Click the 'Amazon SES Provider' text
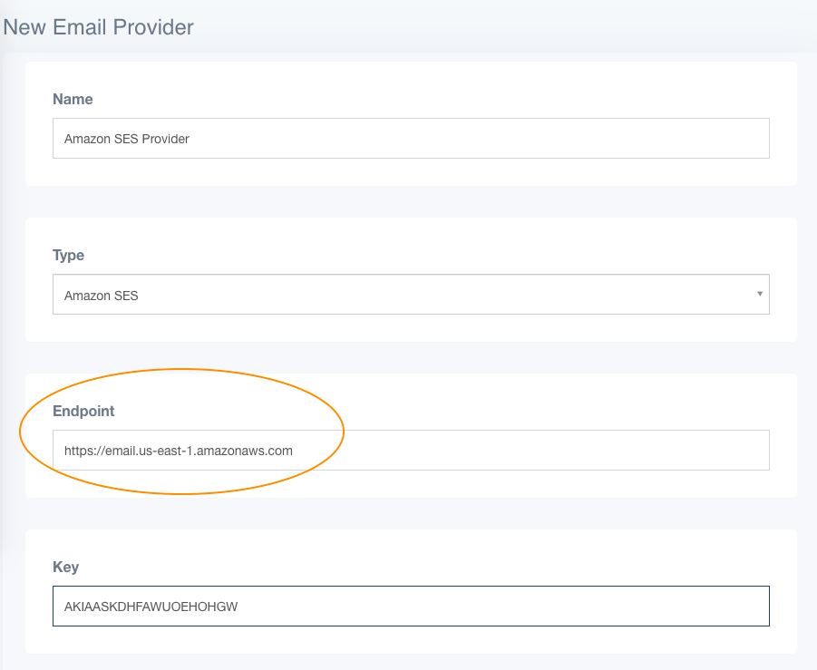The image size is (817, 670). (127, 139)
